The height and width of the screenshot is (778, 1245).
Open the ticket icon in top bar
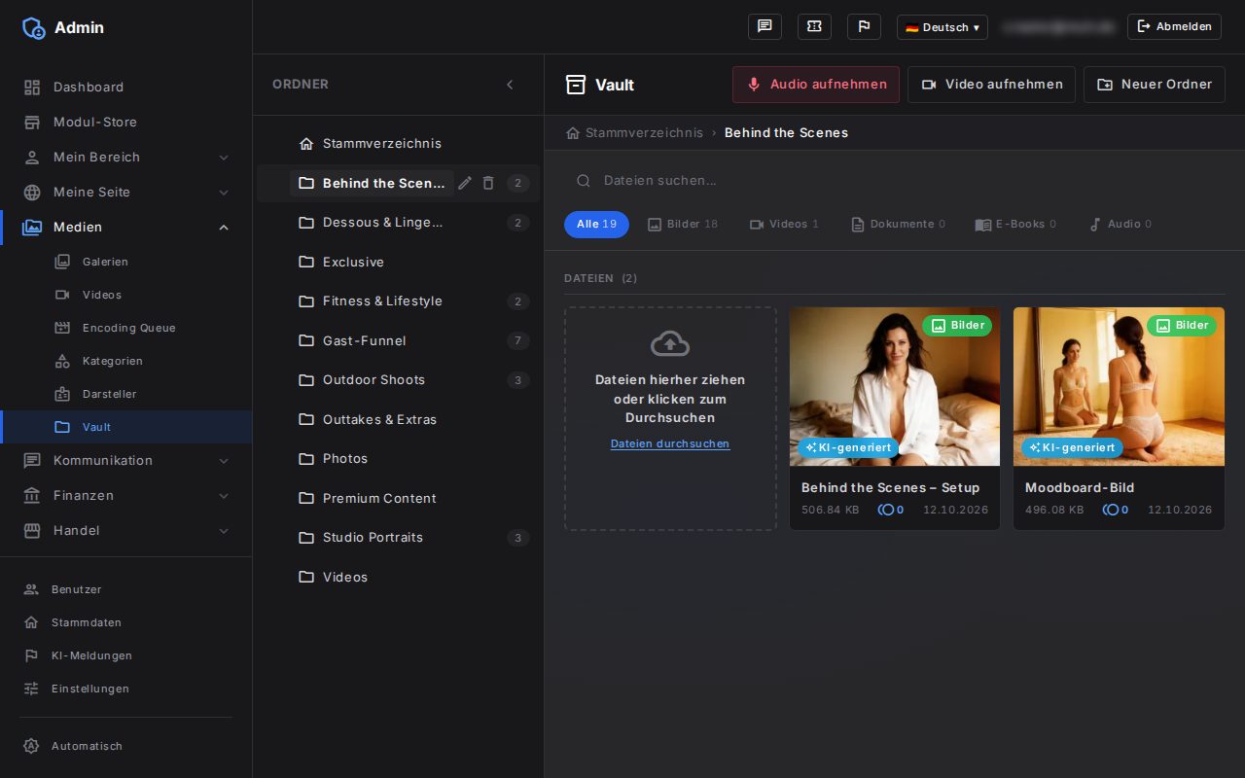click(x=814, y=27)
